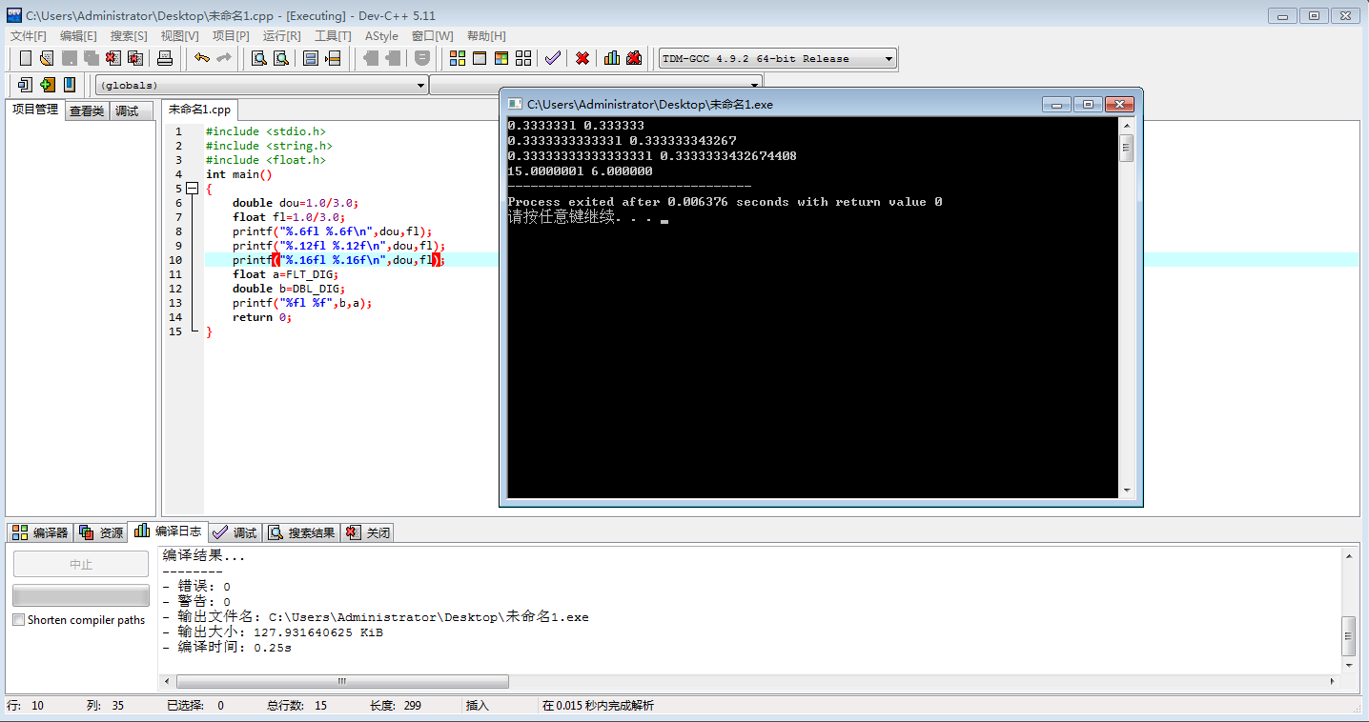1369x722 pixels.
Task: Click the compile progress bar
Action: (81, 595)
